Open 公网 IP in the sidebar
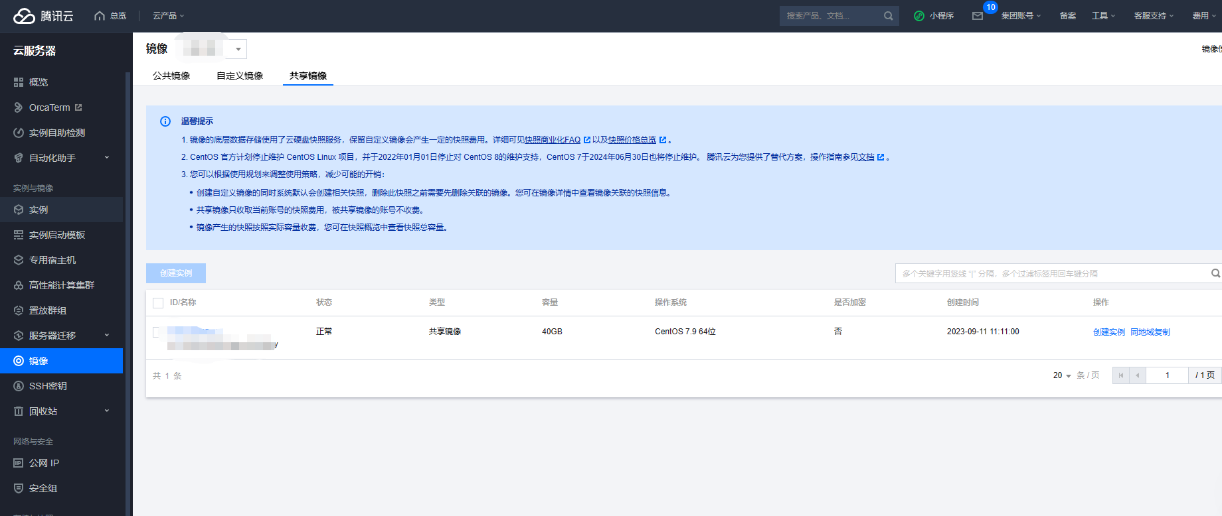This screenshot has width=1222, height=516. [44, 463]
